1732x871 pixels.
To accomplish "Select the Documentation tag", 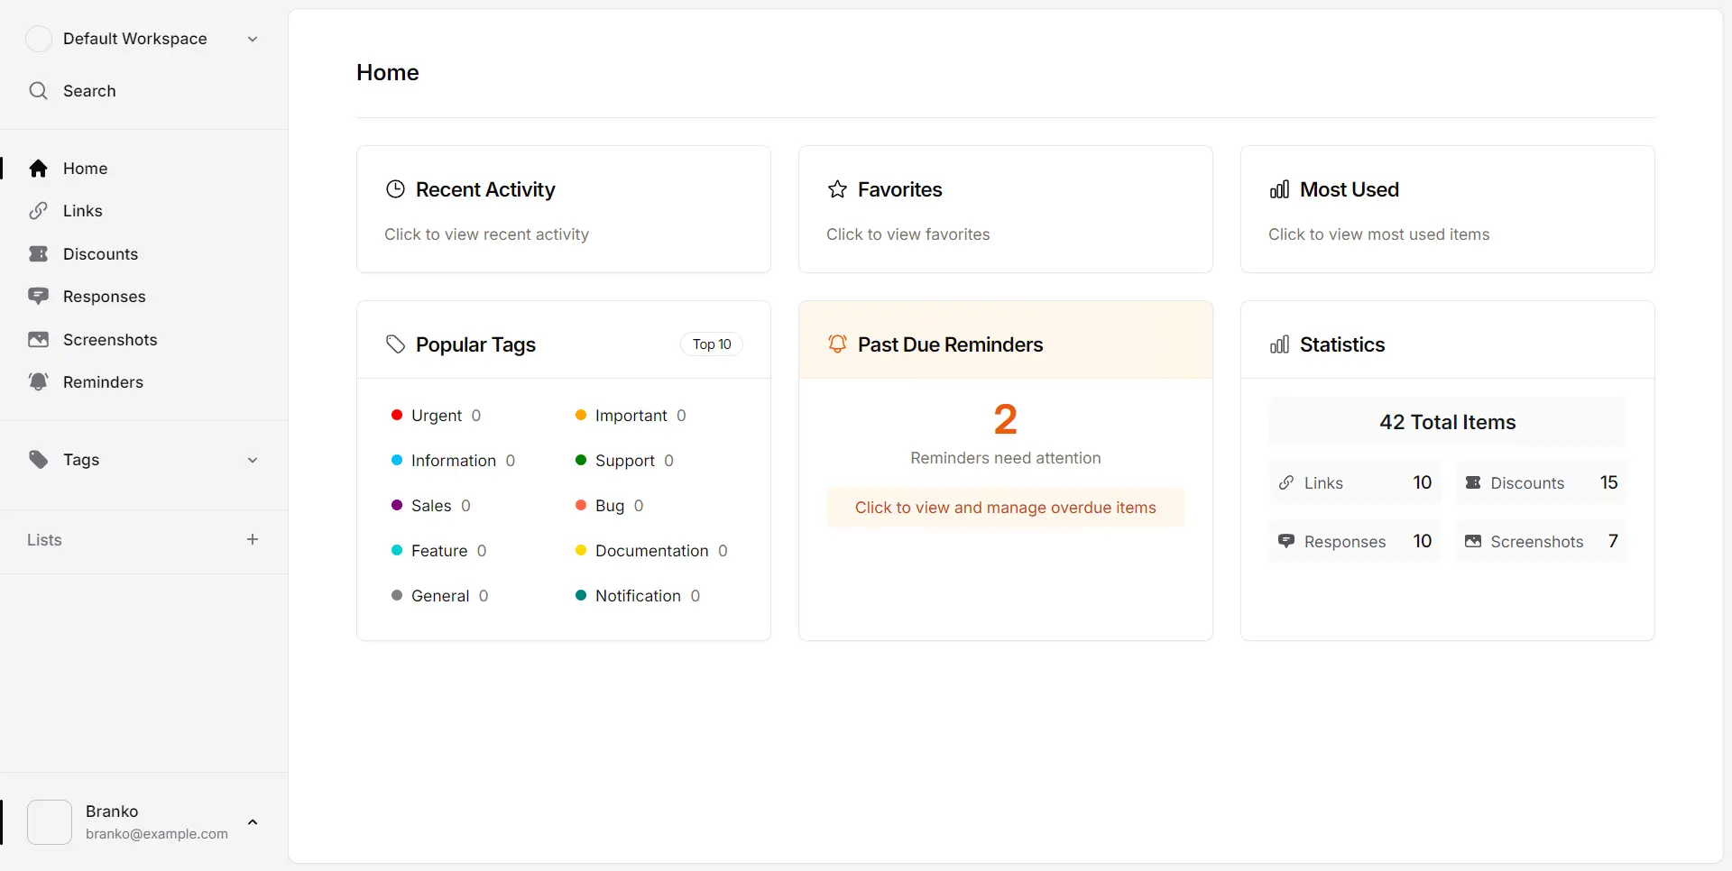I will pos(651,551).
